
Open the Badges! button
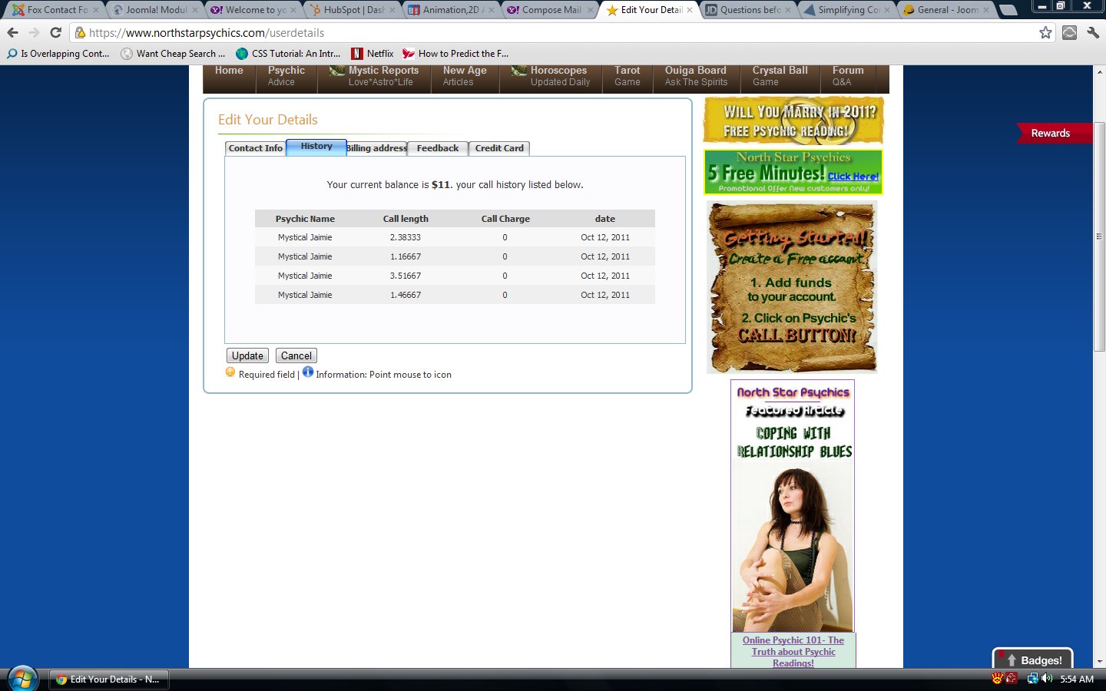coord(1032,659)
